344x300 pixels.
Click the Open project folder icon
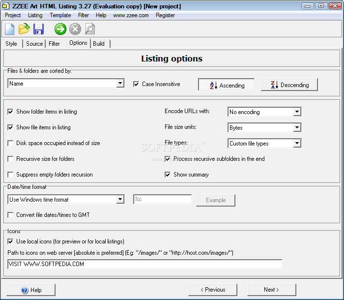(24, 29)
